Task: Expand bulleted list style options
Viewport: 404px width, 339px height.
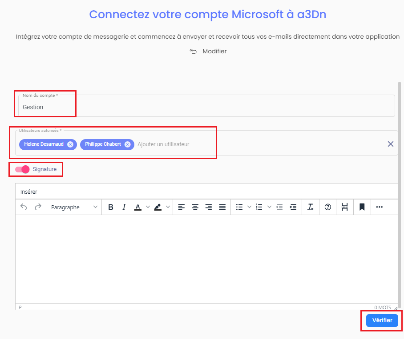Action: click(x=250, y=207)
